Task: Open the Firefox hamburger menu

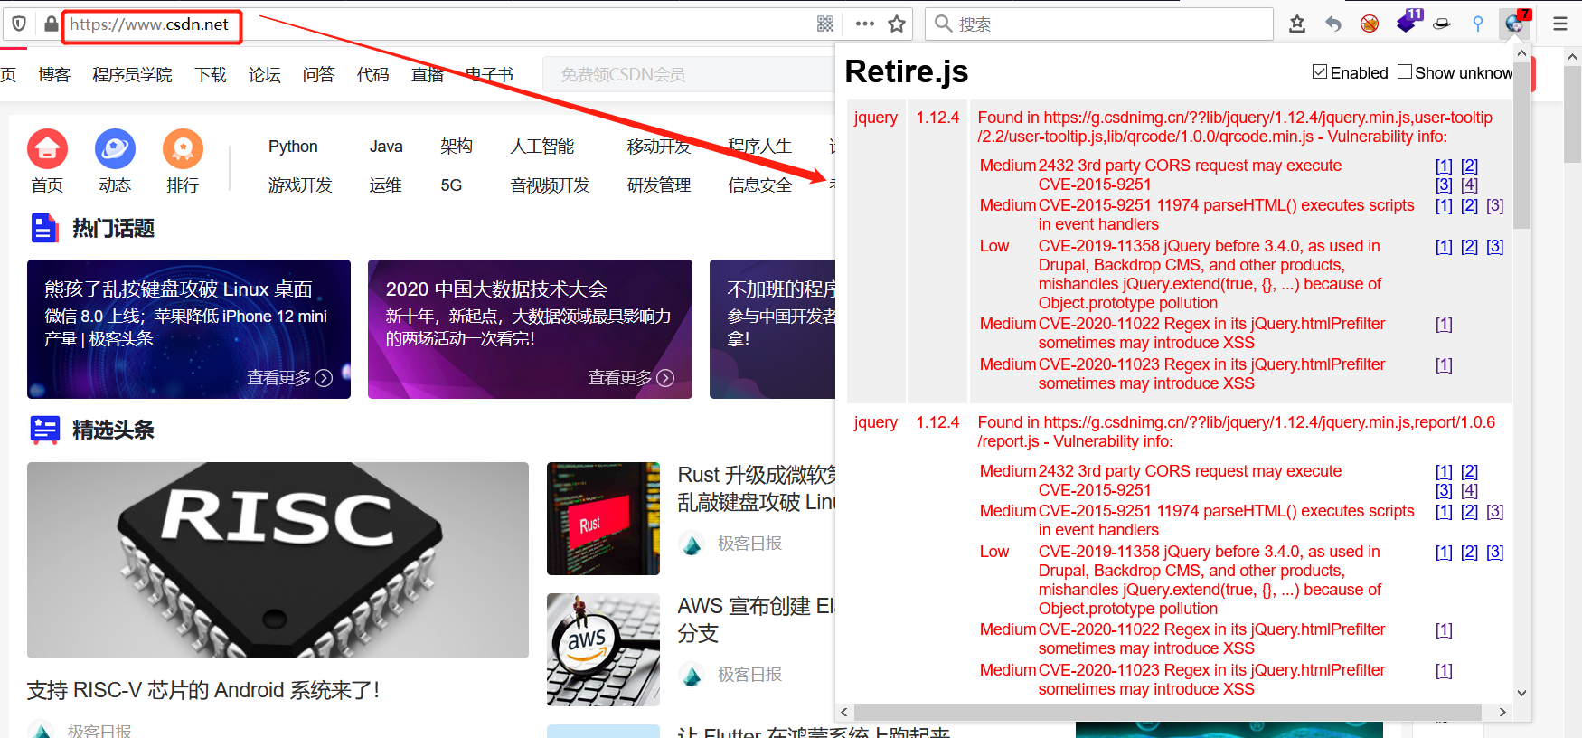Action: pyautogui.click(x=1560, y=24)
